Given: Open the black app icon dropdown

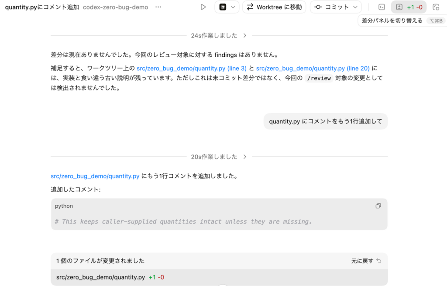Looking at the screenshot, I should point(227,7).
